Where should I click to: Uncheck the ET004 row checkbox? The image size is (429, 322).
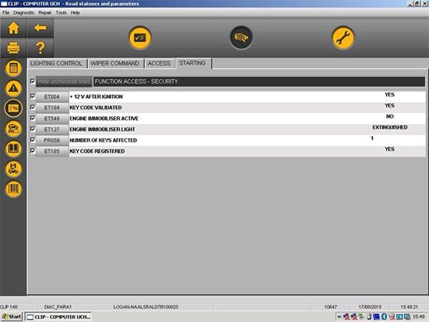tap(32, 96)
